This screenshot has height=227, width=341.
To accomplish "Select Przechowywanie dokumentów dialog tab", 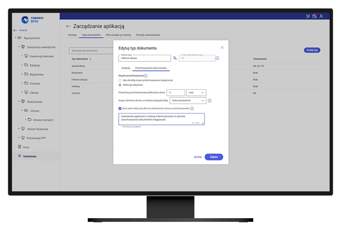I will [151, 68].
